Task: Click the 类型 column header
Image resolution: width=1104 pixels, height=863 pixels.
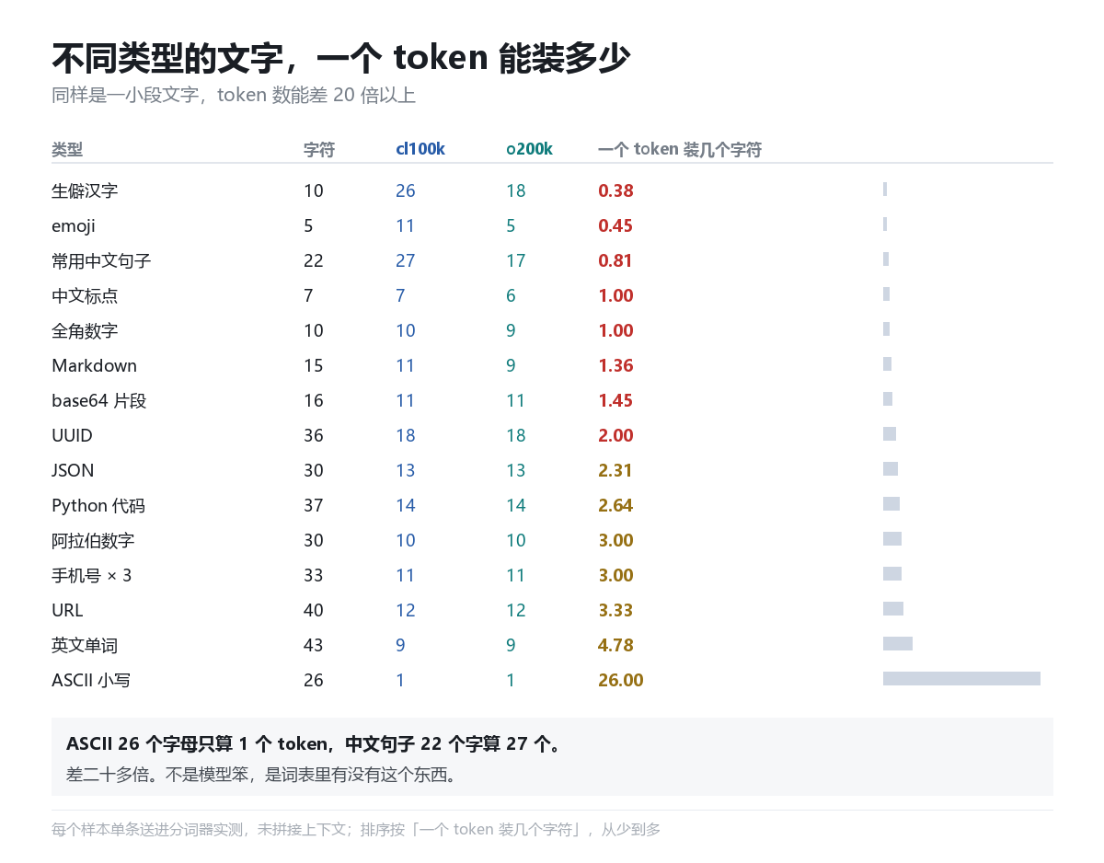Action: pos(67,149)
